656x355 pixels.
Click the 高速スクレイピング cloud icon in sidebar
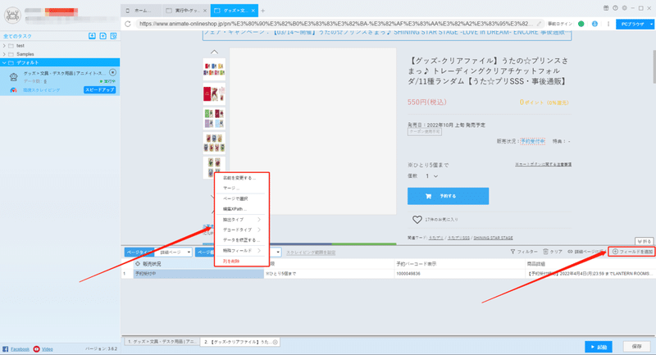tap(13, 90)
